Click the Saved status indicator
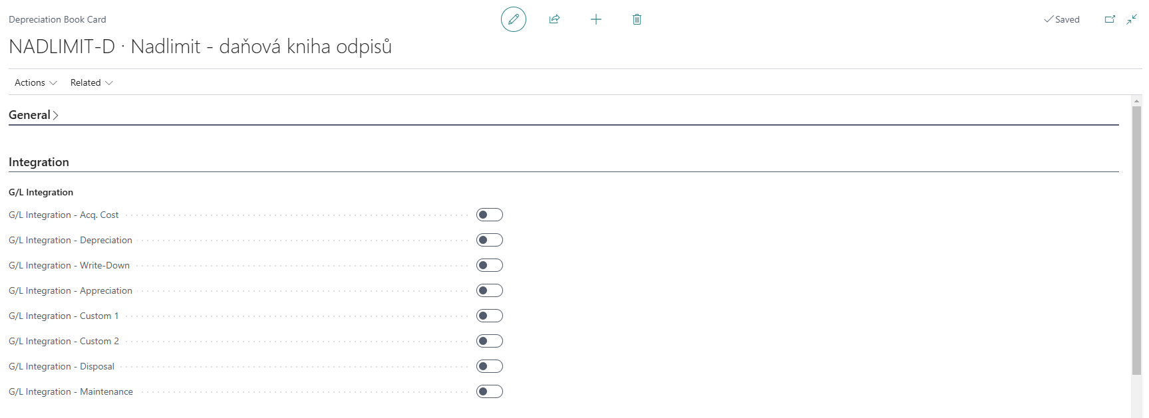 1062,19
